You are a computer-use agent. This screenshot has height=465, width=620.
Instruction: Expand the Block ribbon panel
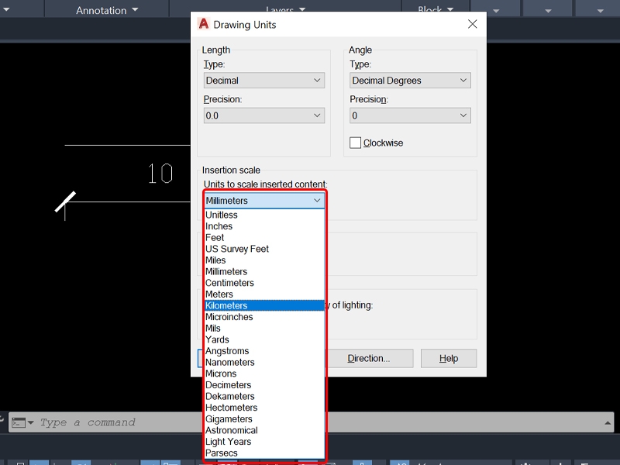pos(436,9)
